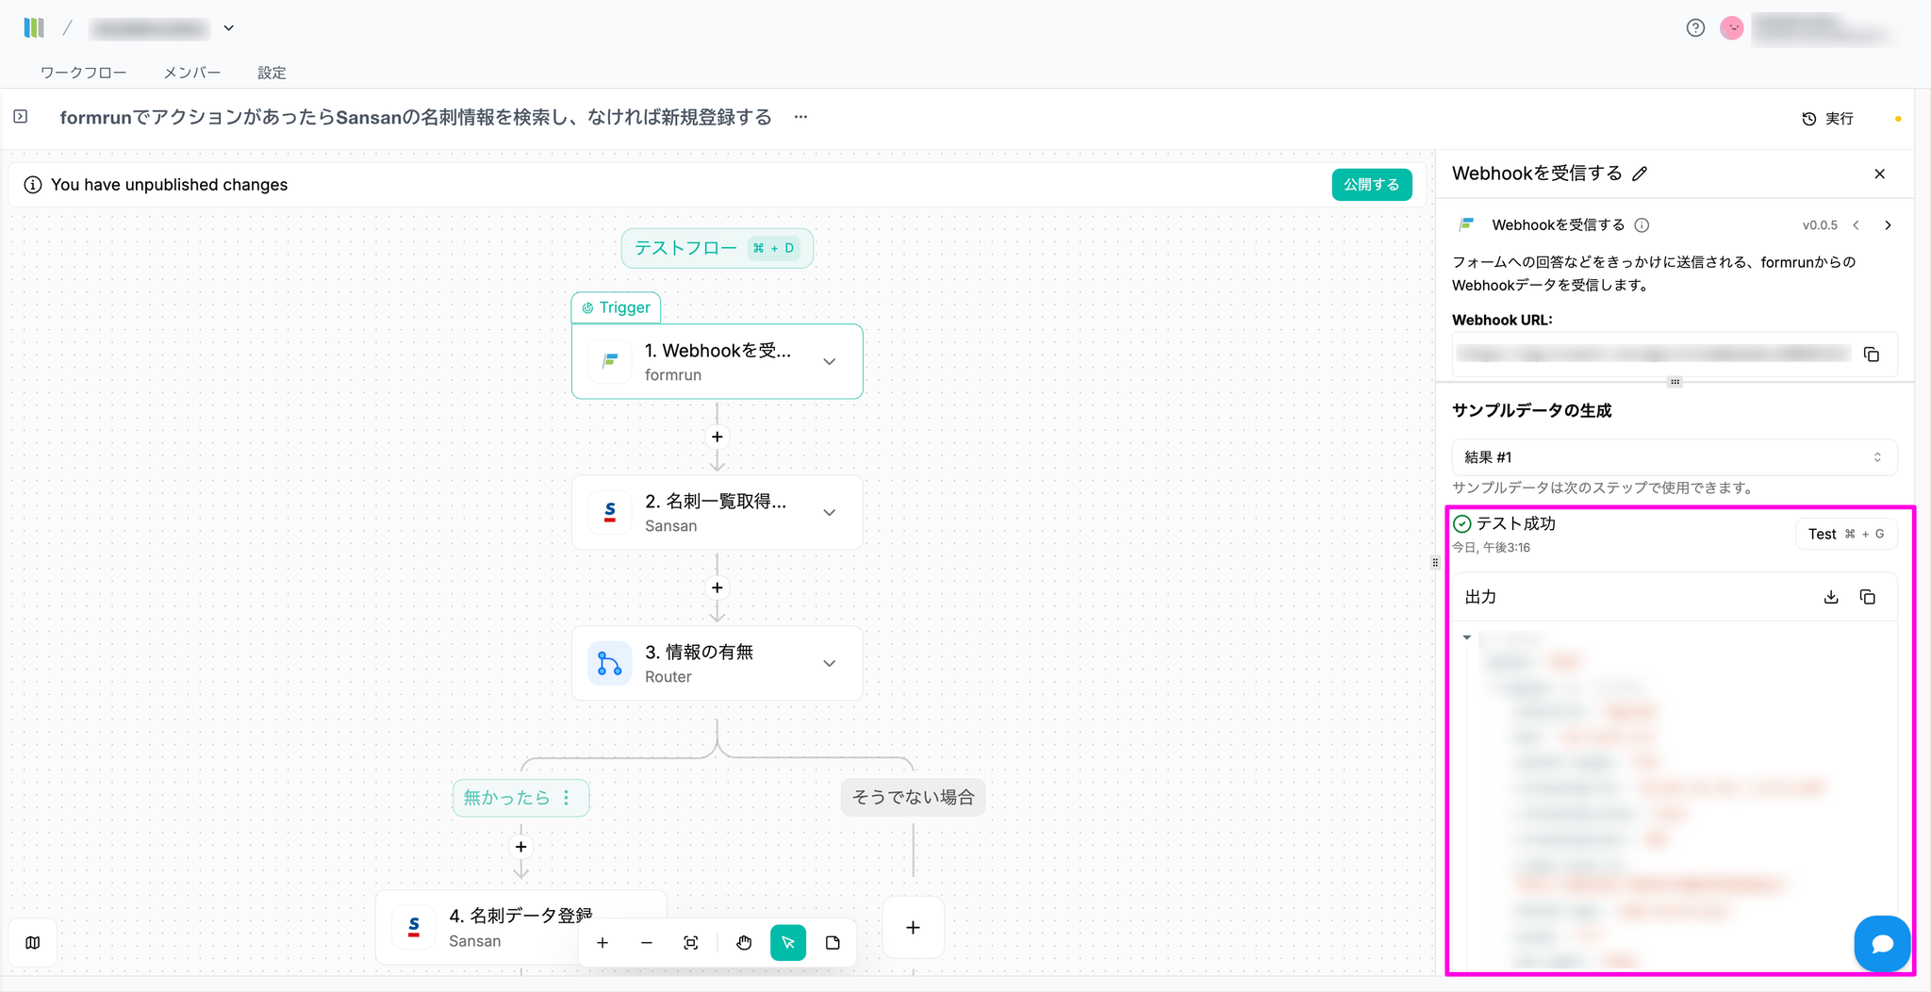1931x992 pixels.
Task: Expand the 情報の有無 Router step chevron
Action: coord(830,664)
